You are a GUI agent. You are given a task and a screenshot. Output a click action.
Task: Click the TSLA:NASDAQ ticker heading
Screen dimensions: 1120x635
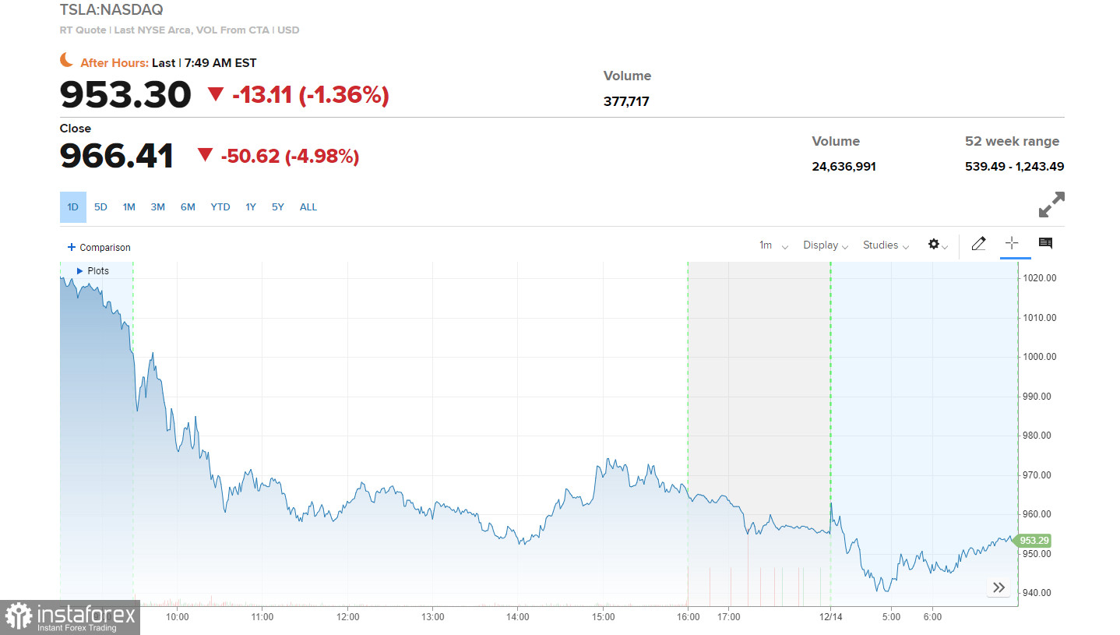coord(111,10)
